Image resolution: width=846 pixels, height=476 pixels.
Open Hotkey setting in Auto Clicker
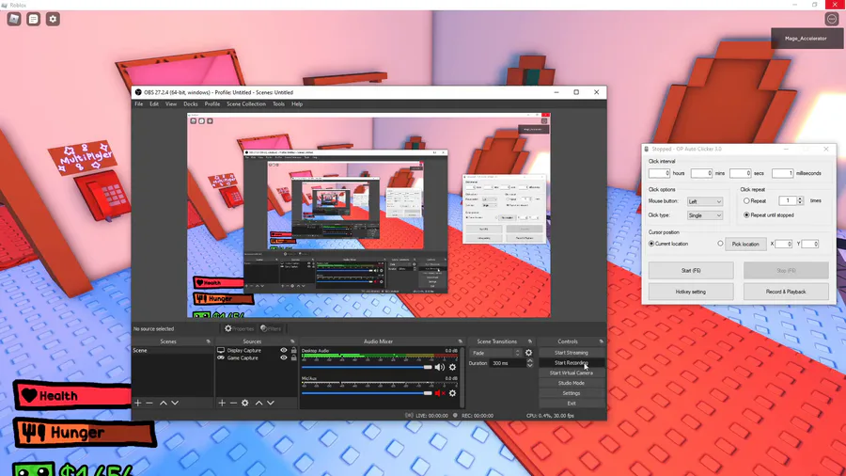(x=691, y=292)
